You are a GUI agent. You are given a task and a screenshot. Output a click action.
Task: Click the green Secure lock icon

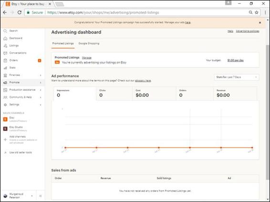(x=28, y=12)
